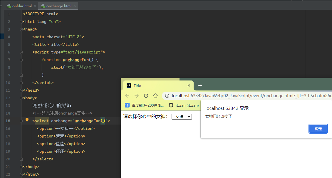
Task: Click the yellow intention bulb on line 15
Action: point(27,120)
